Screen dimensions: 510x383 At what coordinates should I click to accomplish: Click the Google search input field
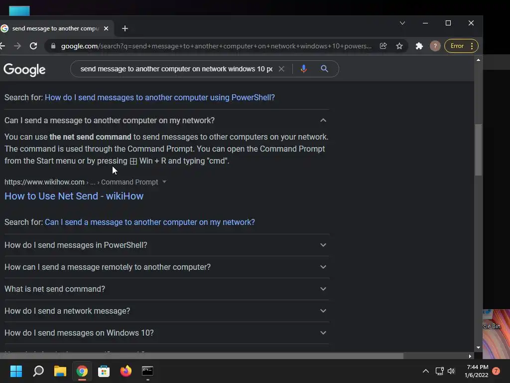[x=176, y=69]
